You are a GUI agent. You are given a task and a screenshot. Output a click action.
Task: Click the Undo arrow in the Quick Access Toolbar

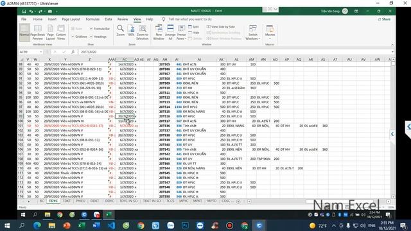tap(31, 12)
